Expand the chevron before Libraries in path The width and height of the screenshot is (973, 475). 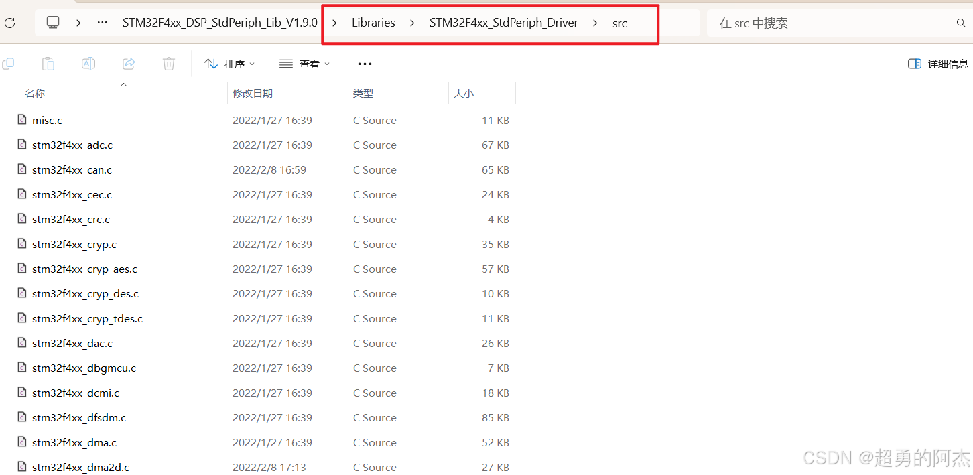(334, 23)
